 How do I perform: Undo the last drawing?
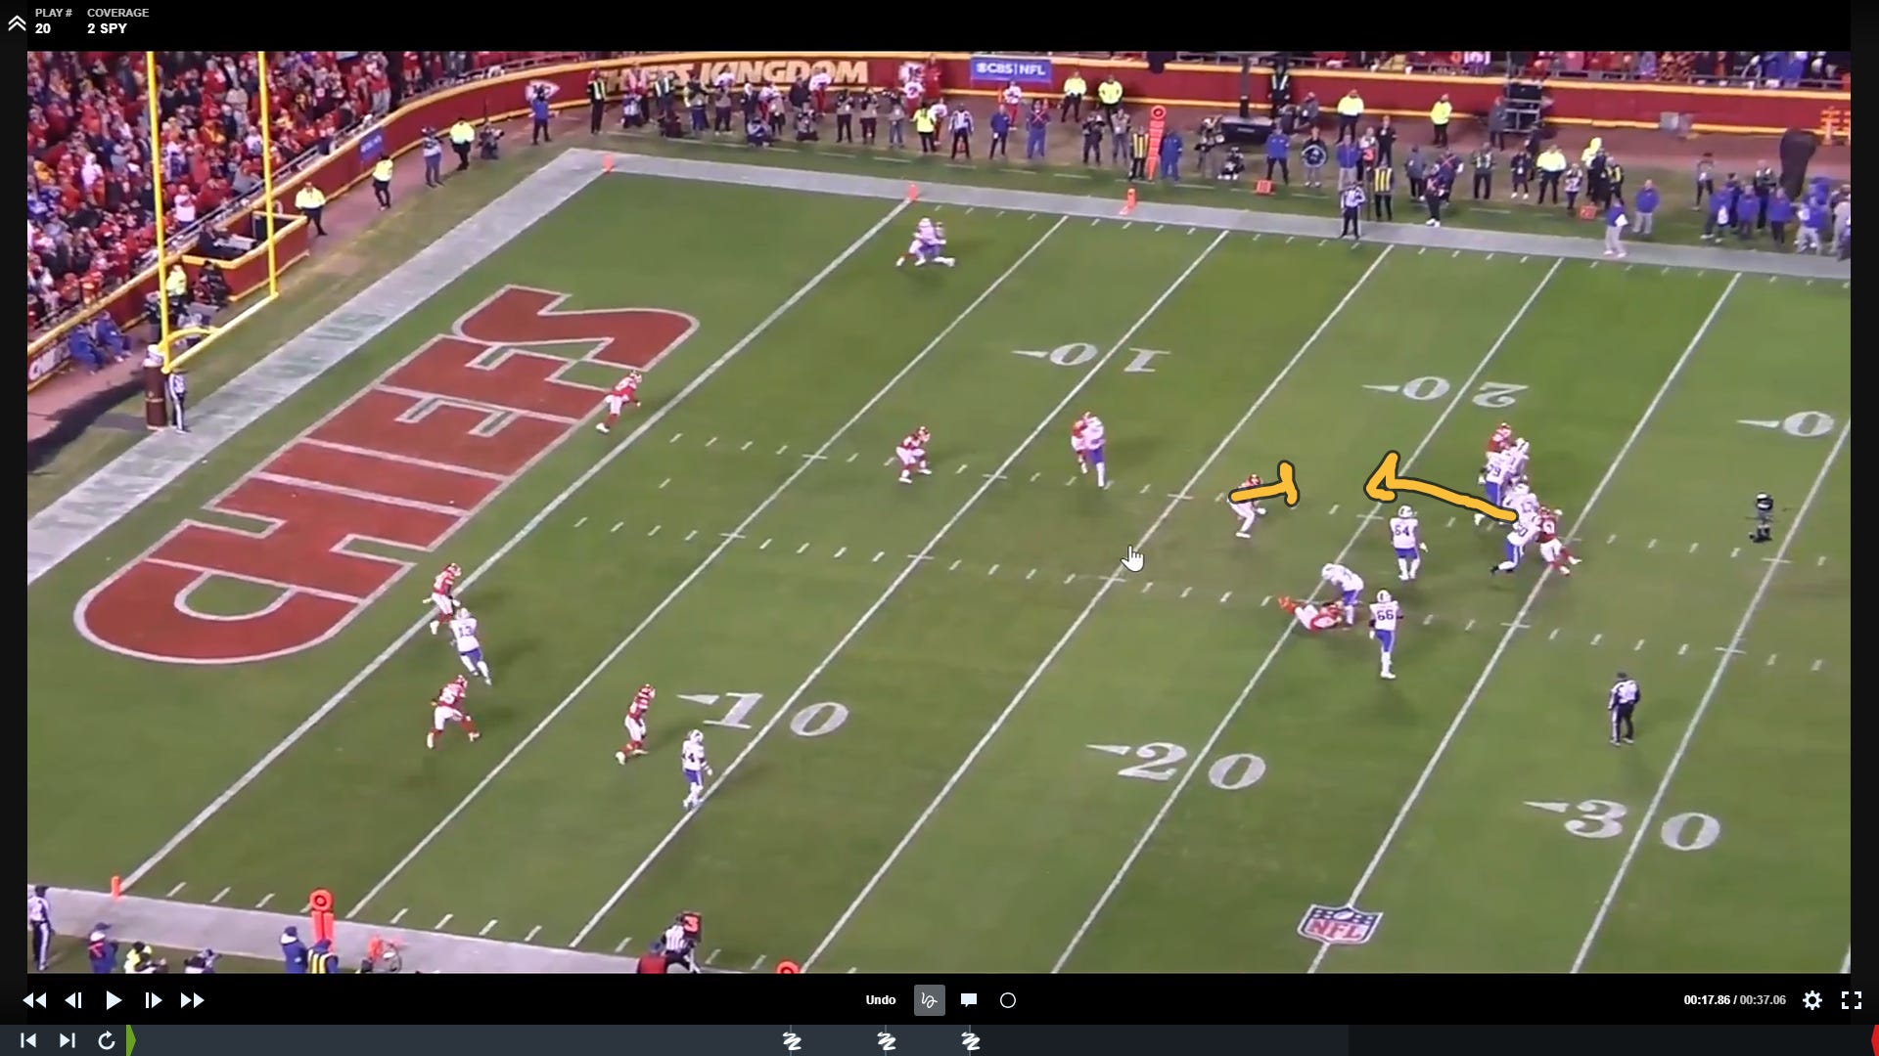pyautogui.click(x=881, y=1000)
